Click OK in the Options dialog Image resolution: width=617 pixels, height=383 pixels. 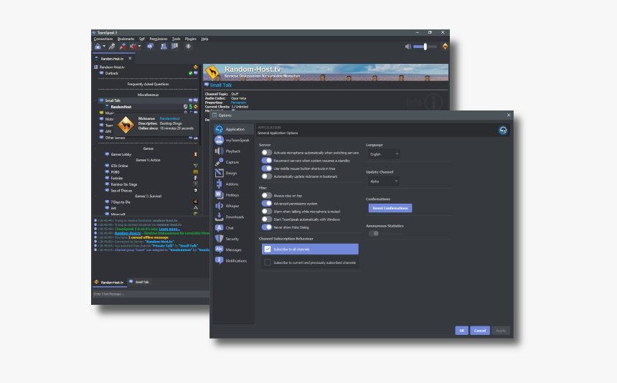point(461,331)
